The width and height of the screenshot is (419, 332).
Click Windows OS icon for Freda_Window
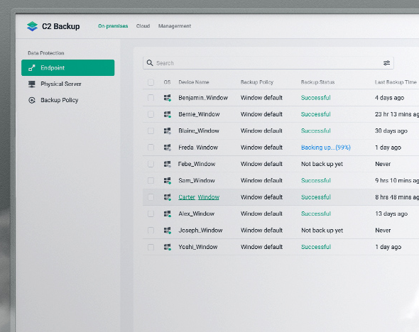(168, 148)
